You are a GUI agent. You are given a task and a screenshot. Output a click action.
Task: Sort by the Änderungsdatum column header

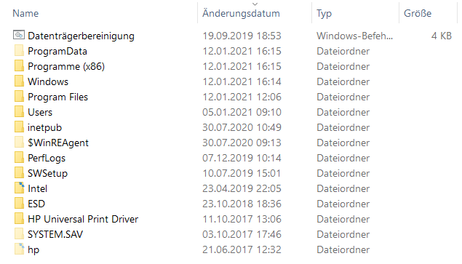pyautogui.click(x=241, y=13)
